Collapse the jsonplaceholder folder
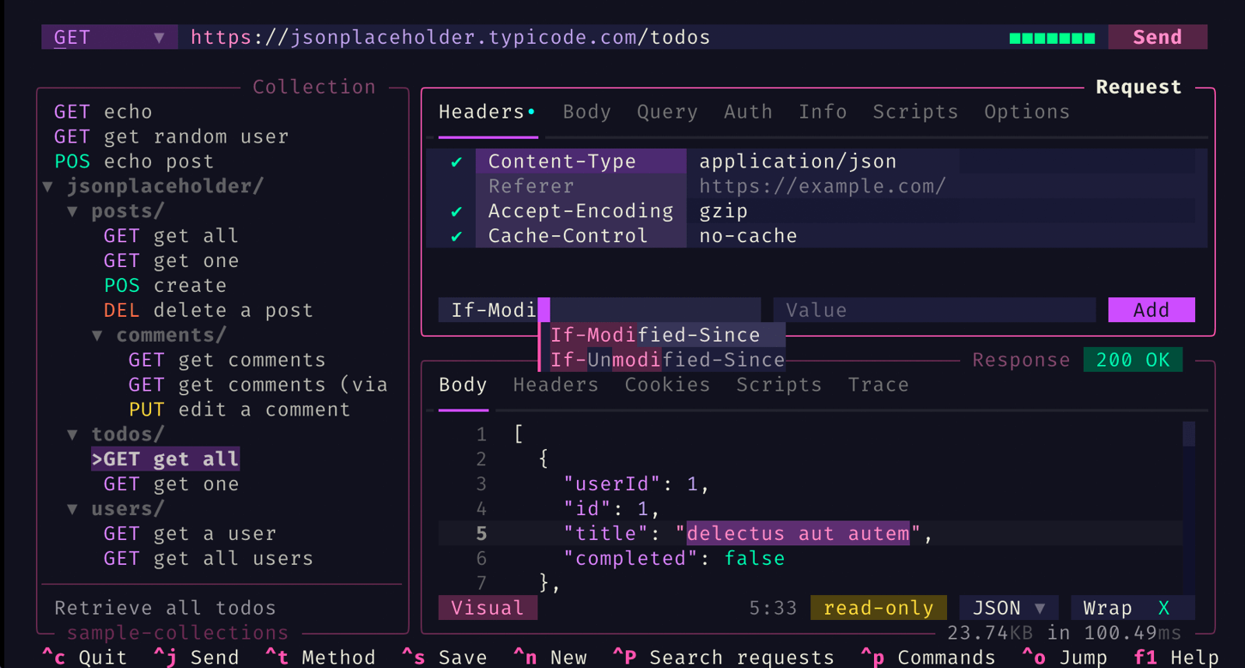 point(49,186)
